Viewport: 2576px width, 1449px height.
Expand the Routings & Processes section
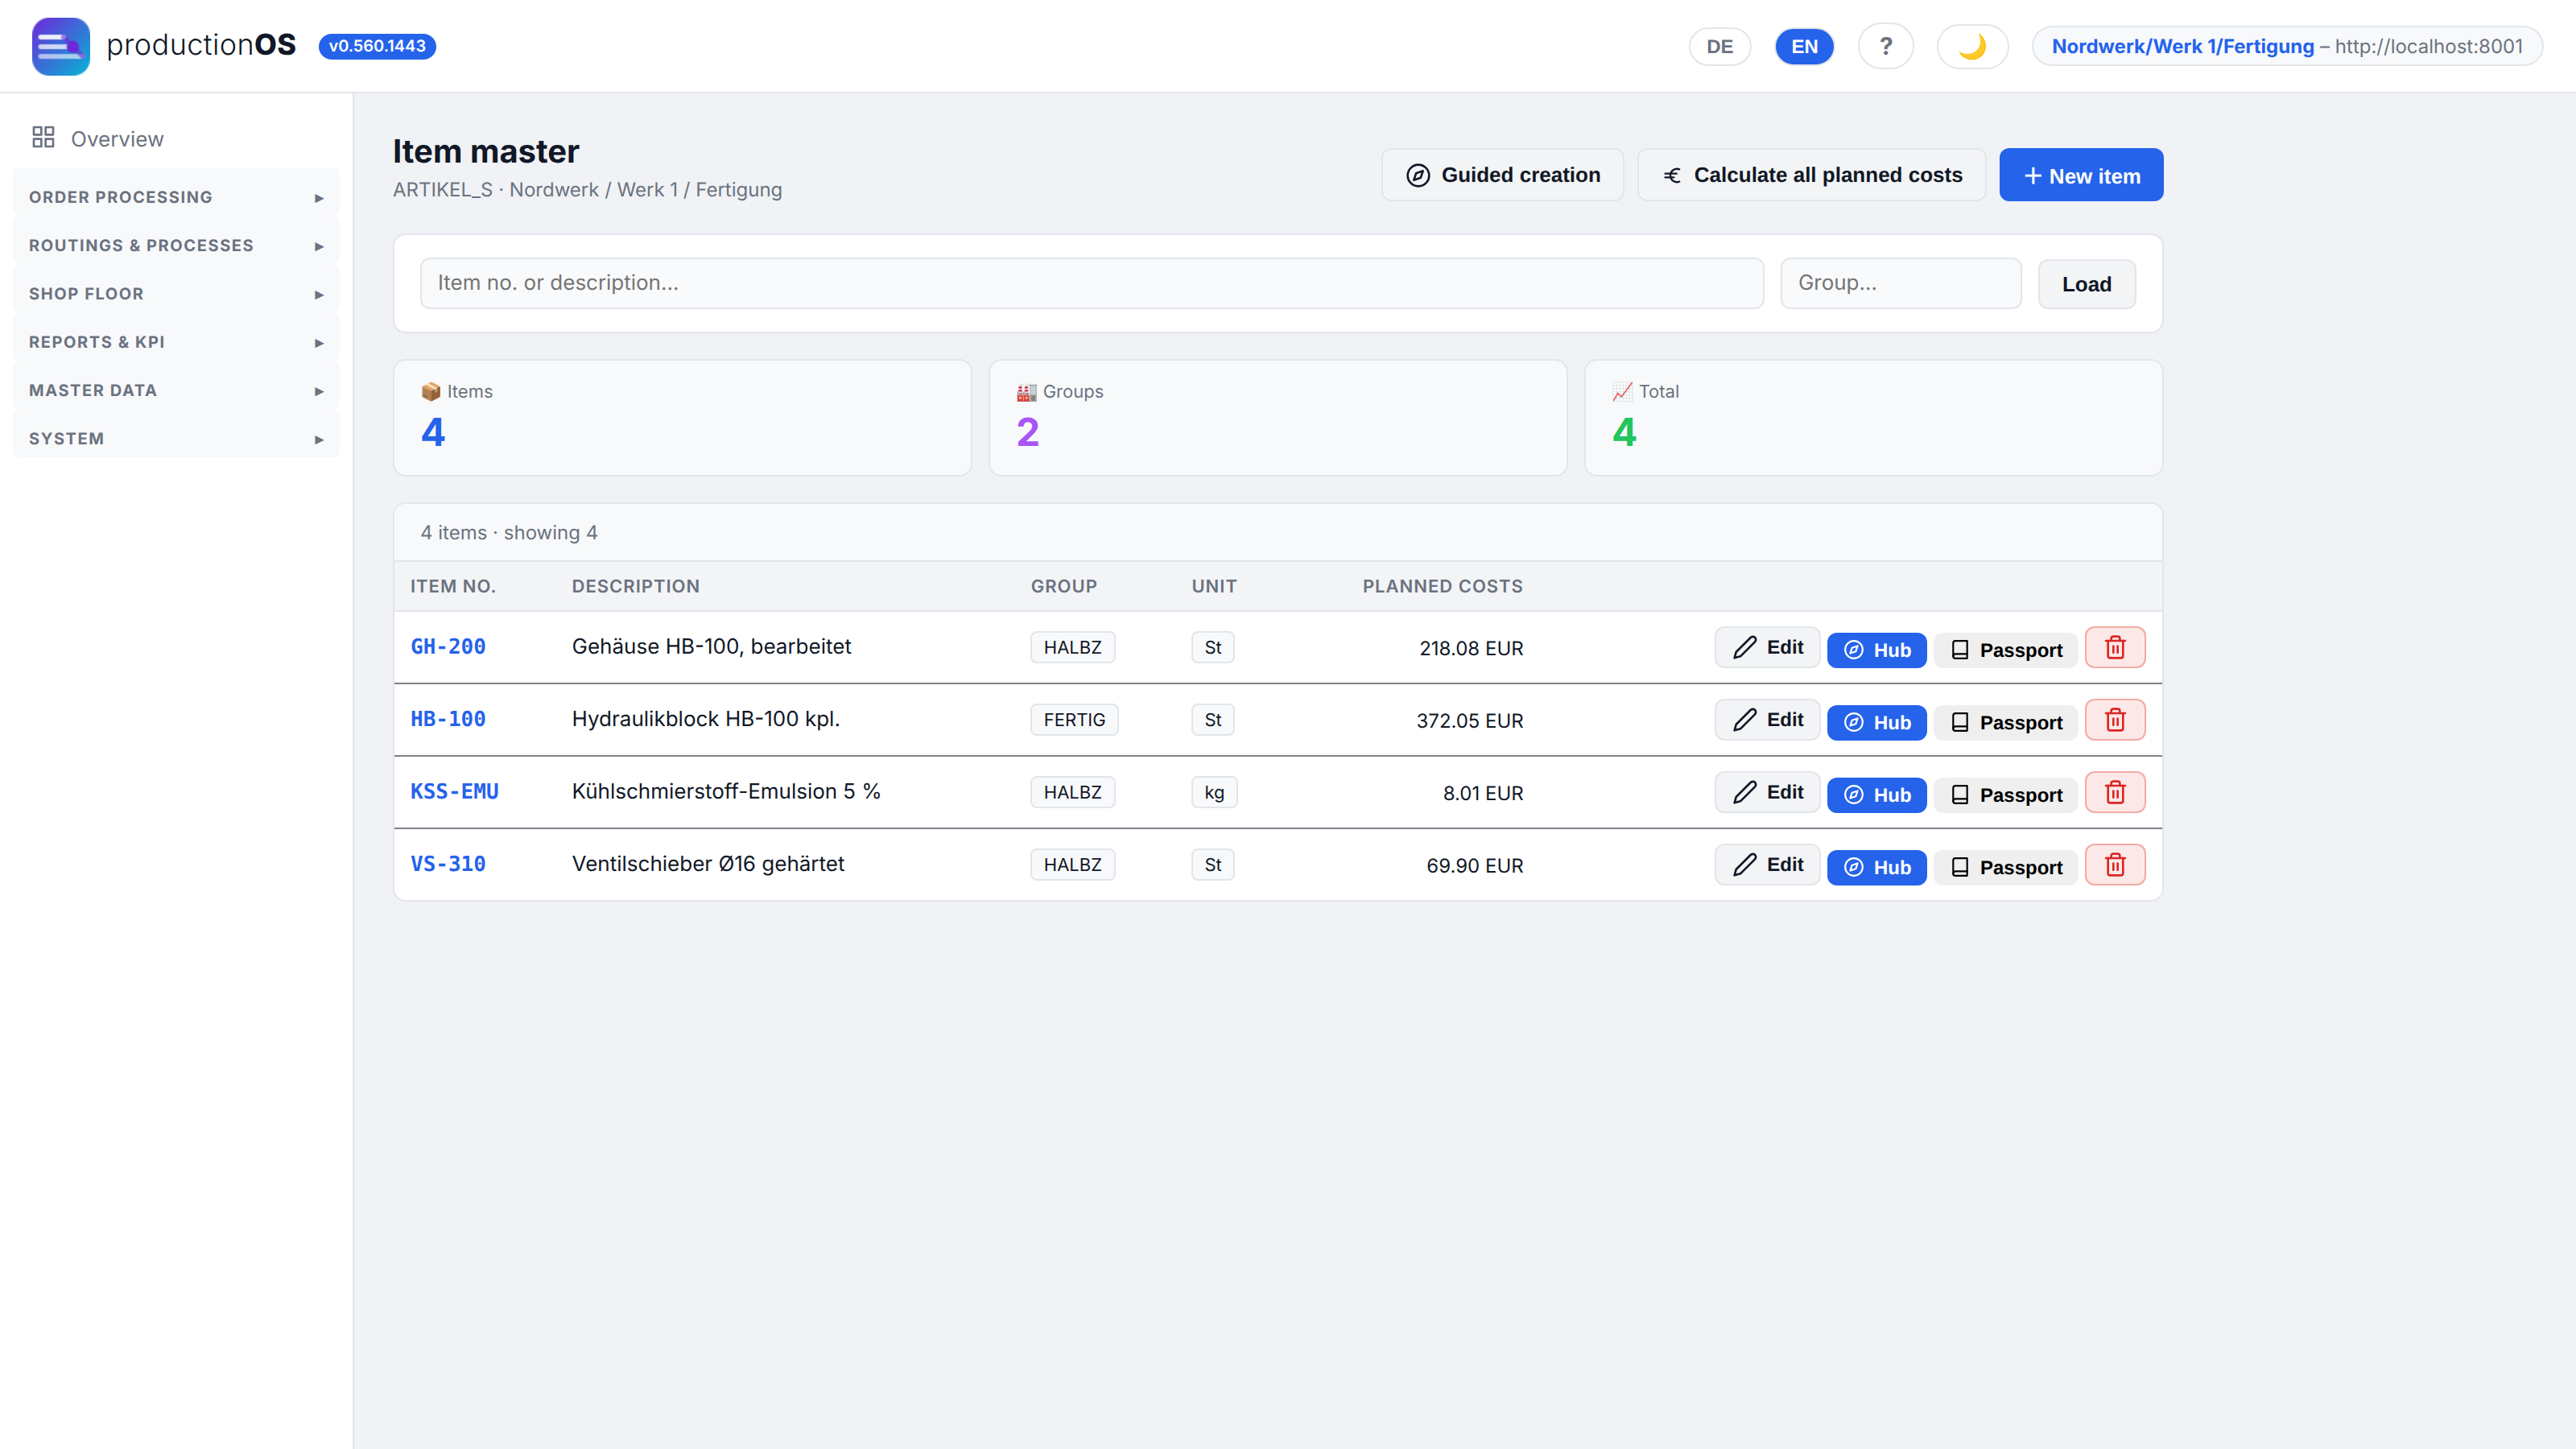coord(176,245)
